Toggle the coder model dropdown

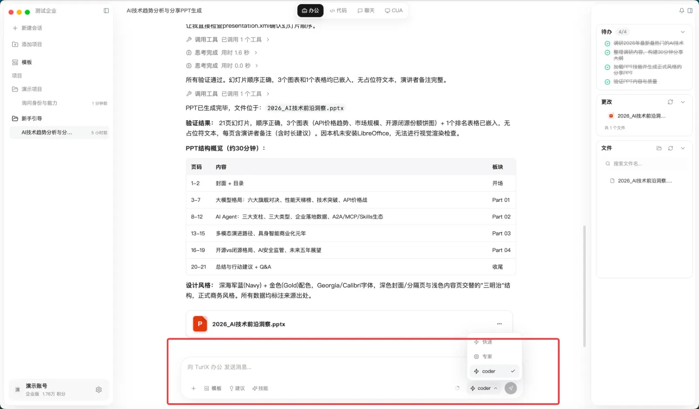[x=484, y=389]
